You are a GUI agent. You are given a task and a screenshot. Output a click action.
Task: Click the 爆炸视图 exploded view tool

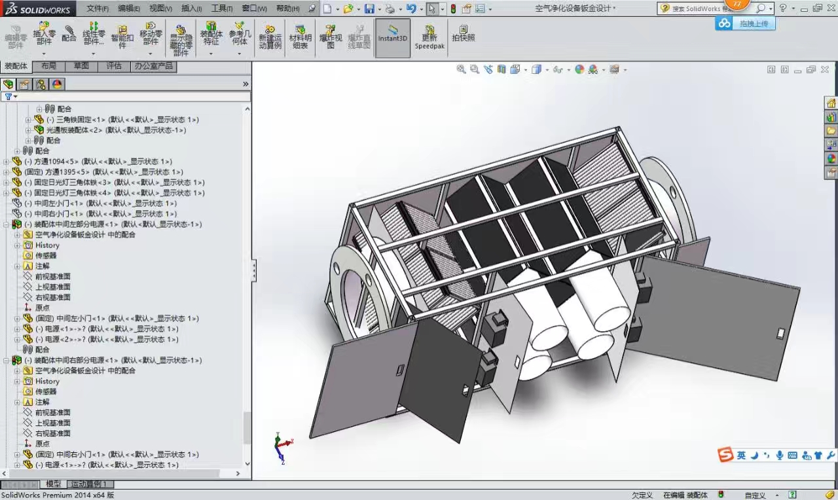(330, 37)
